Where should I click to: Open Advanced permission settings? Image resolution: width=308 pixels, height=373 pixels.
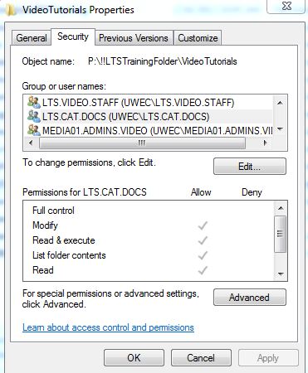[250, 298]
